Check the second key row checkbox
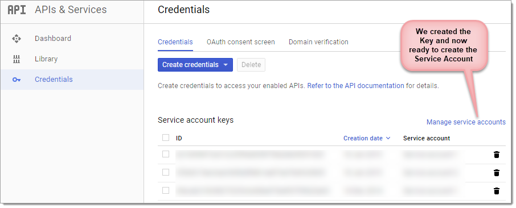 click(166, 172)
